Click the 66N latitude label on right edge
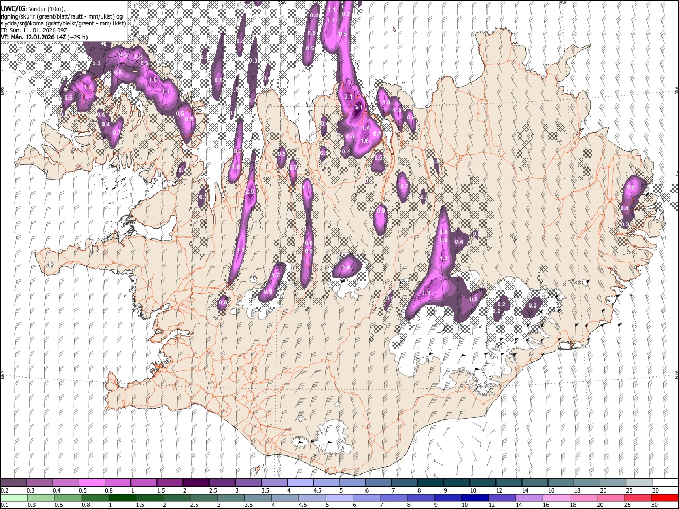Image resolution: width=679 pixels, height=509 pixels. [676, 91]
